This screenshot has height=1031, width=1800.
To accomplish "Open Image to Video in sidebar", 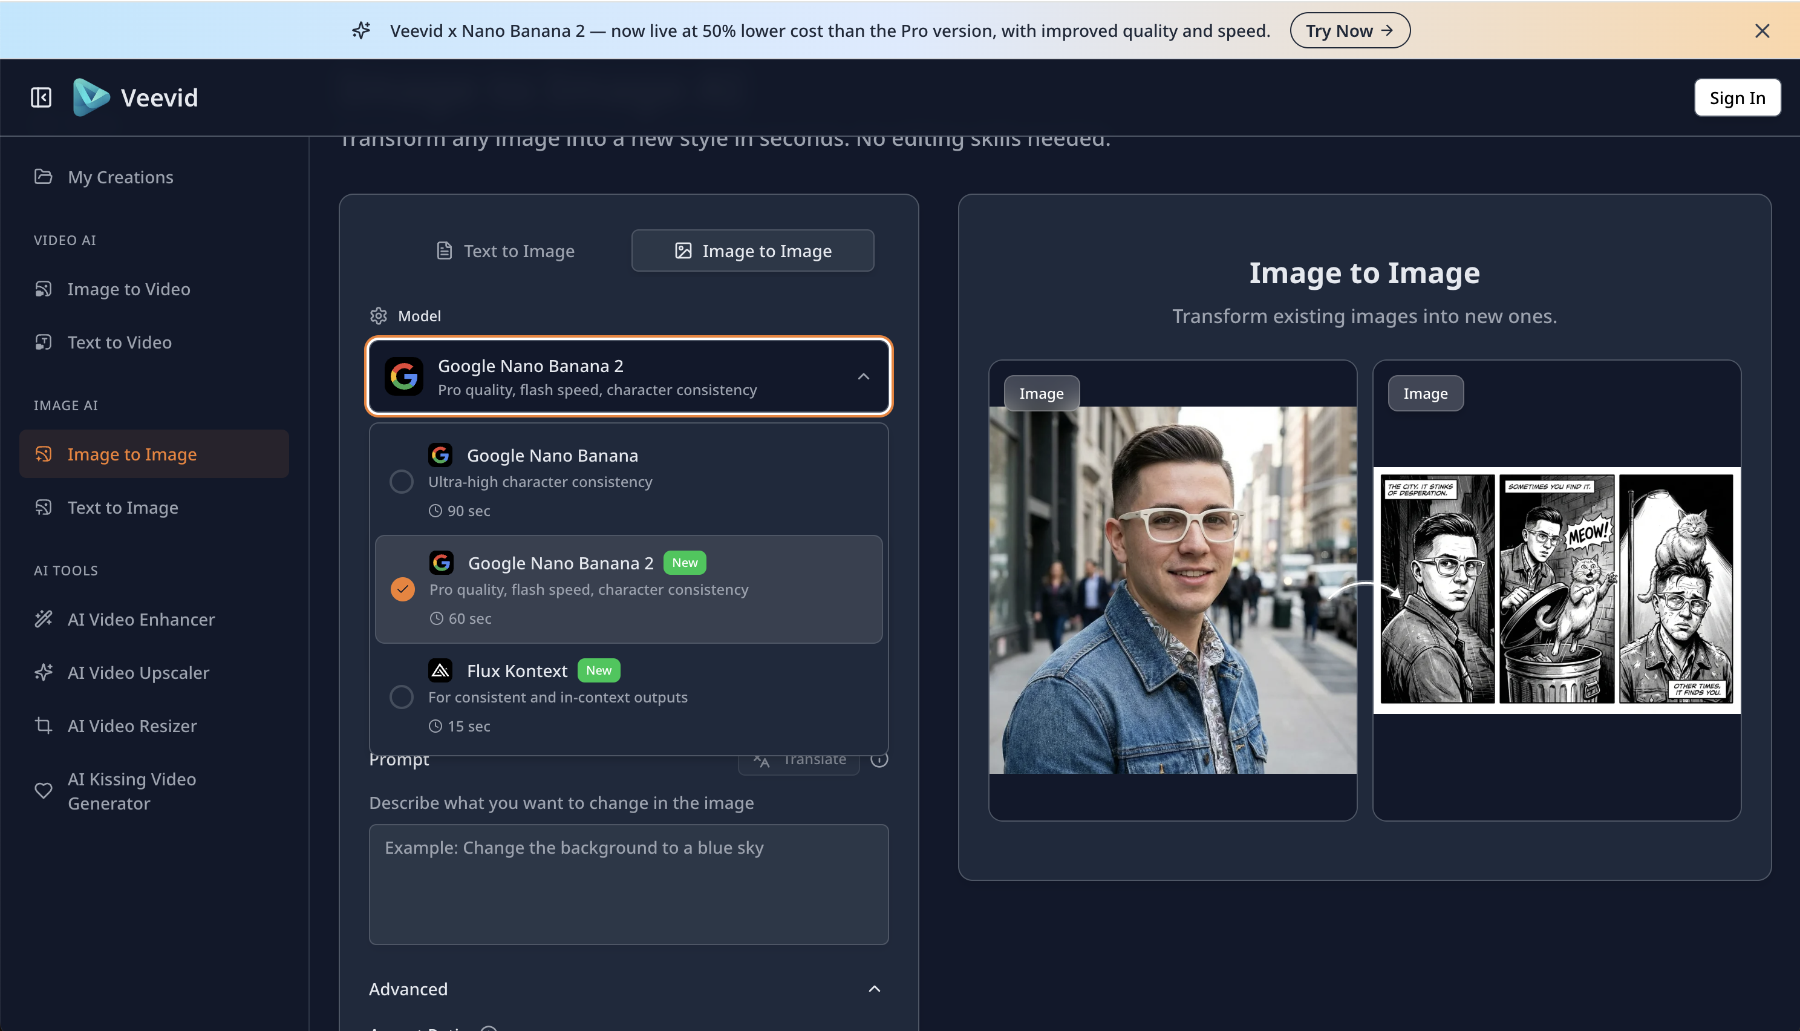I will pos(128,289).
